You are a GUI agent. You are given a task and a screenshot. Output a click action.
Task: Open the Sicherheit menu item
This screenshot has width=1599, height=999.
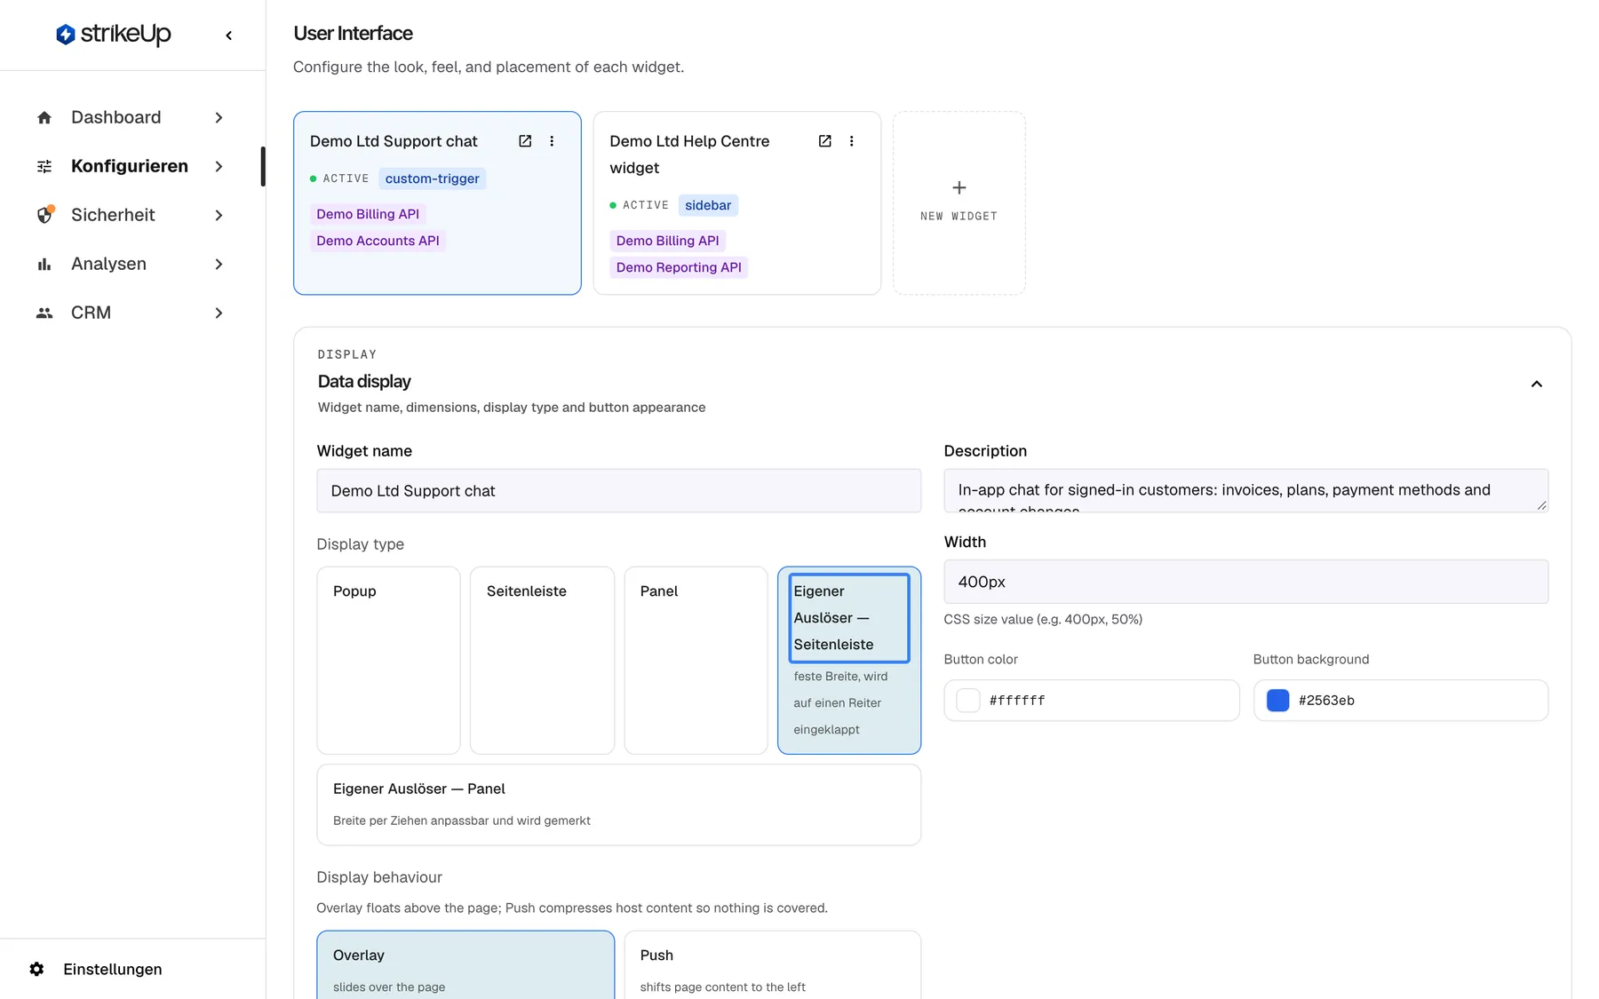pos(131,215)
